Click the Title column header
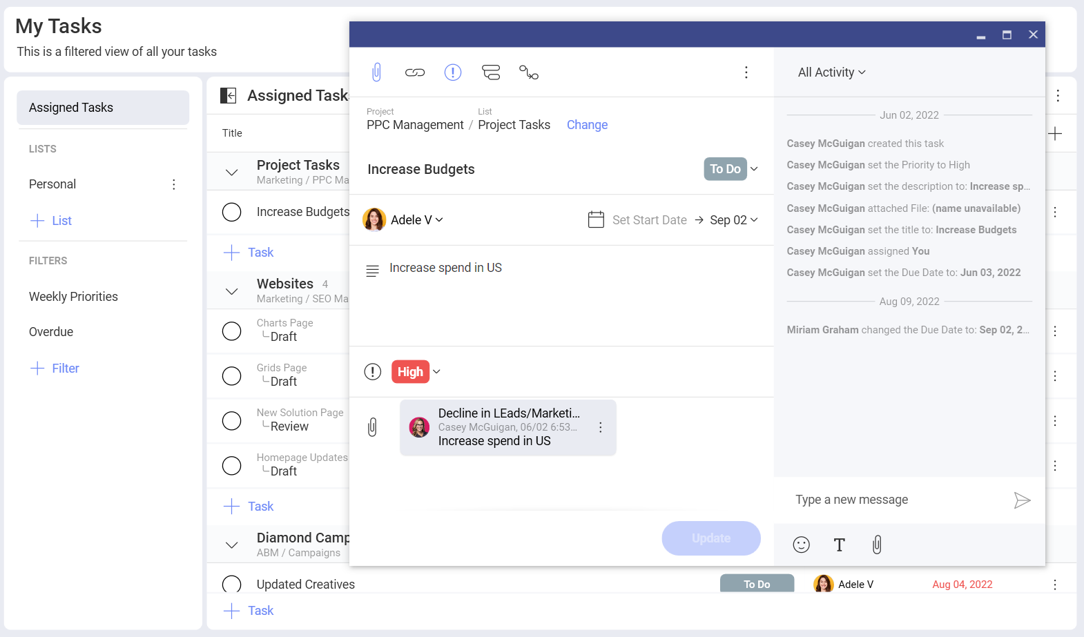This screenshot has height=637, width=1084. tap(232, 133)
